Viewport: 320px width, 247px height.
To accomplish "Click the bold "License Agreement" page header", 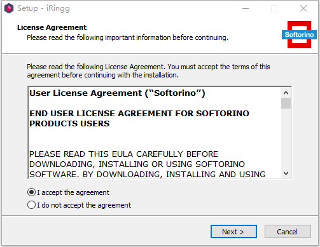I will point(52,27).
